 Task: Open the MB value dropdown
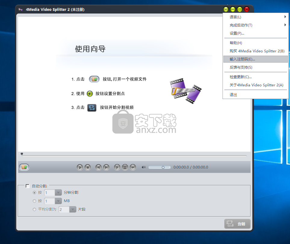58,201
